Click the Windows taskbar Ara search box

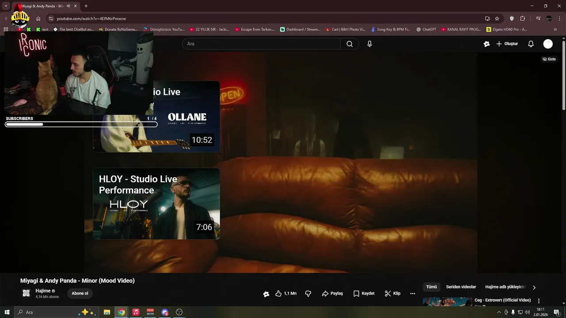click(56, 312)
